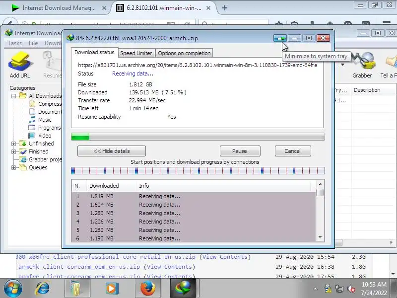Click the network tray icon
This screenshot has width=397, height=298.
tap(339, 289)
